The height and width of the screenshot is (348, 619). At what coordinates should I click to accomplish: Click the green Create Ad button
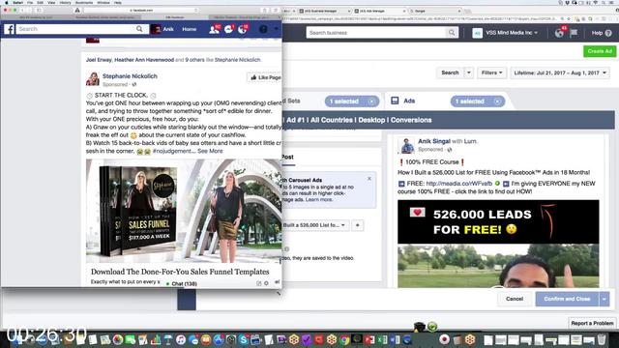click(600, 51)
